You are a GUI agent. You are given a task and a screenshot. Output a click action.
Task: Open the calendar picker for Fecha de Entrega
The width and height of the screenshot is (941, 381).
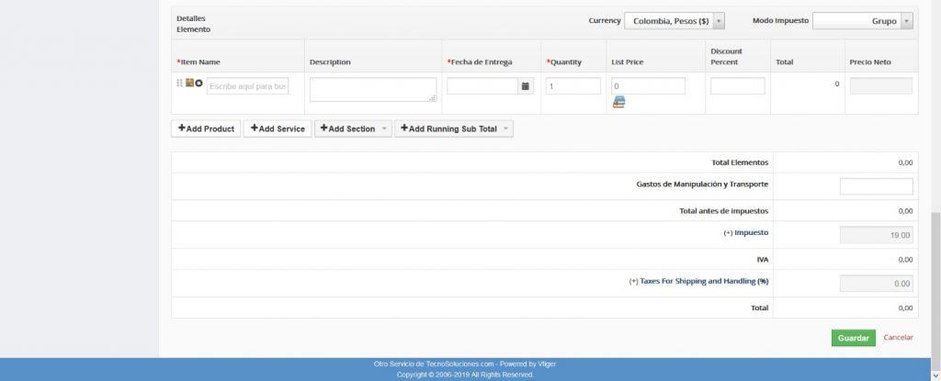(526, 86)
